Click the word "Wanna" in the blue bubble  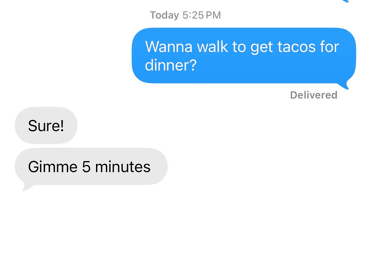coord(169,47)
